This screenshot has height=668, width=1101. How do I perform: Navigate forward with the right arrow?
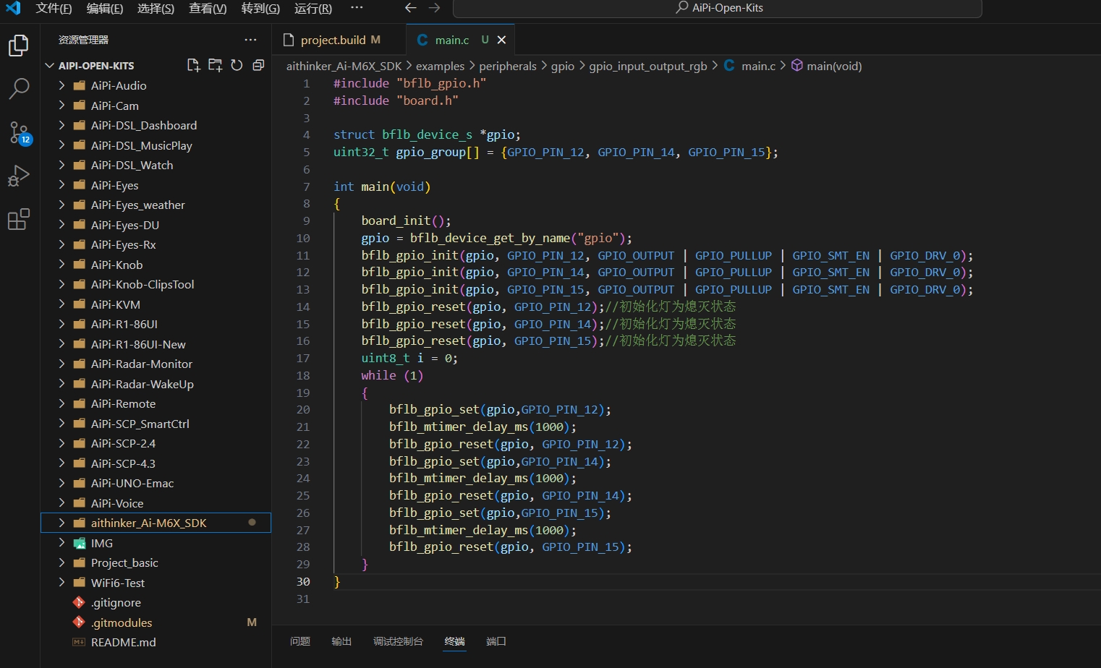[x=434, y=8]
